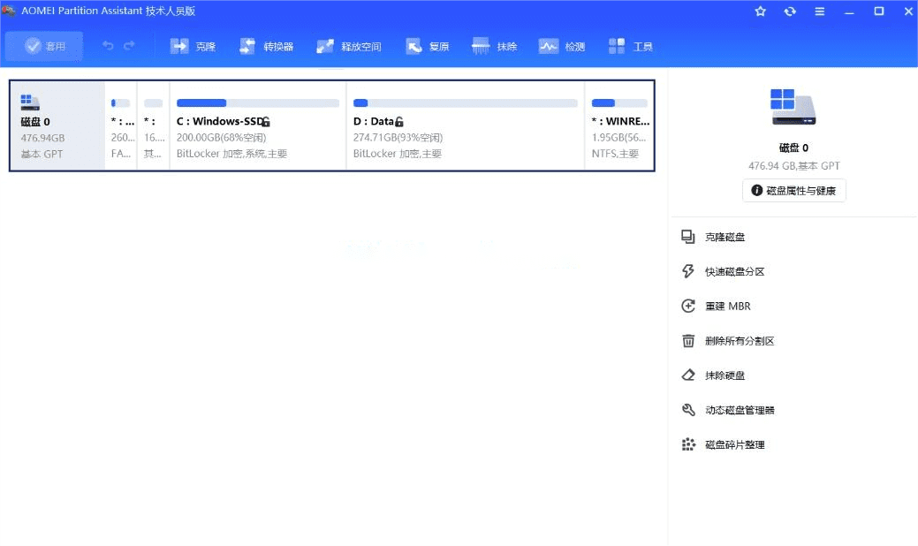Image resolution: width=918 pixels, height=546 pixels.
Task: Open the 检测 (Test) toolbar menu
Action: pos(562,46)
